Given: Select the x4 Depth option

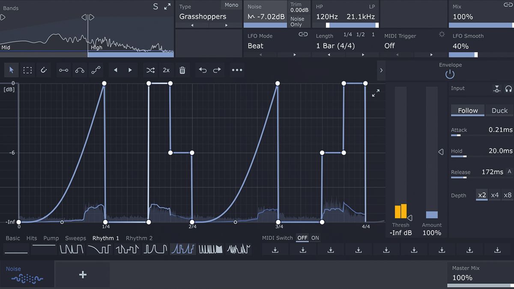Looking at the screenshot, I should [x=495, y=195].
